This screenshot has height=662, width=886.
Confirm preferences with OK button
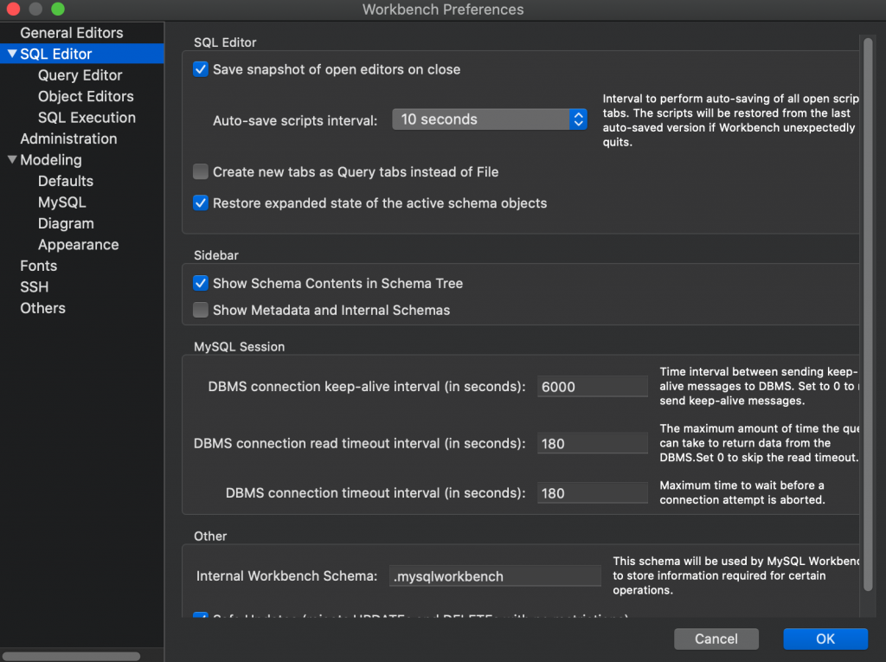[825, 639]
